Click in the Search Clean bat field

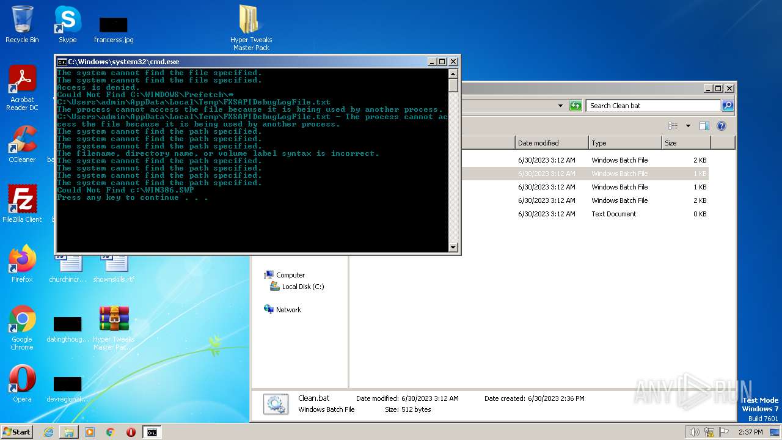point(653,106)
